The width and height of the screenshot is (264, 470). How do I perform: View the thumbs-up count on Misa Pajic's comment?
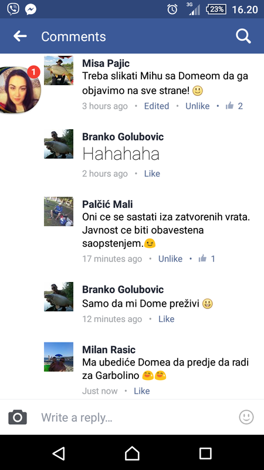pos(234,106)
